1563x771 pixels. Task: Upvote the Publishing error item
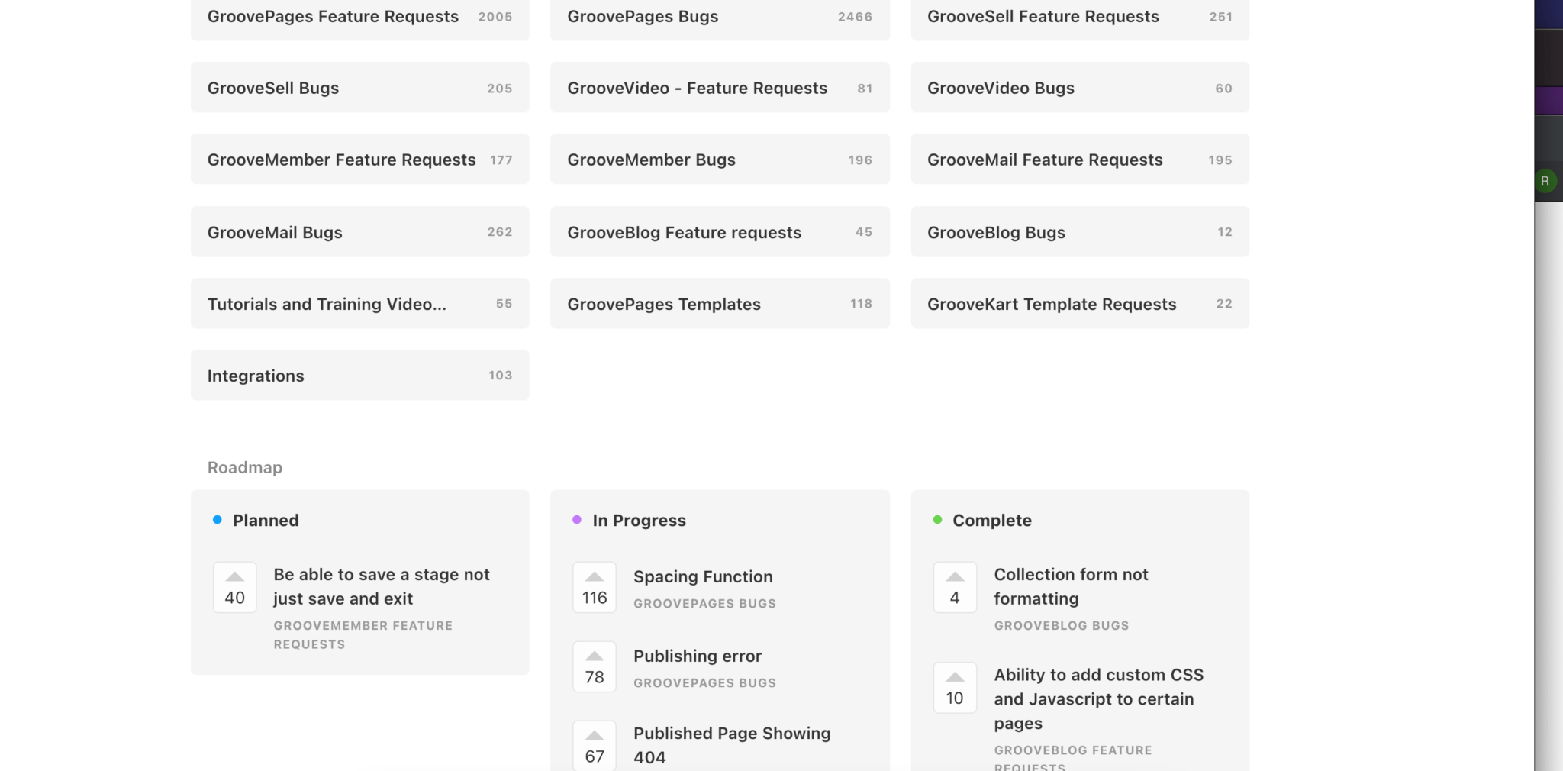[594, 666]
